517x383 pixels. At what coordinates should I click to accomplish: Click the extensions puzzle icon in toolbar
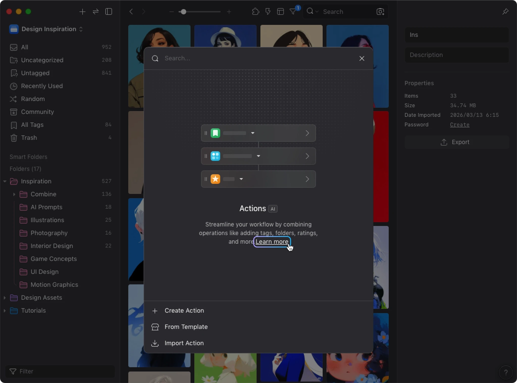[255, 12]
